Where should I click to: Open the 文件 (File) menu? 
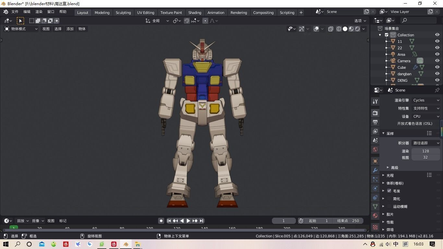tap(15, 12)
